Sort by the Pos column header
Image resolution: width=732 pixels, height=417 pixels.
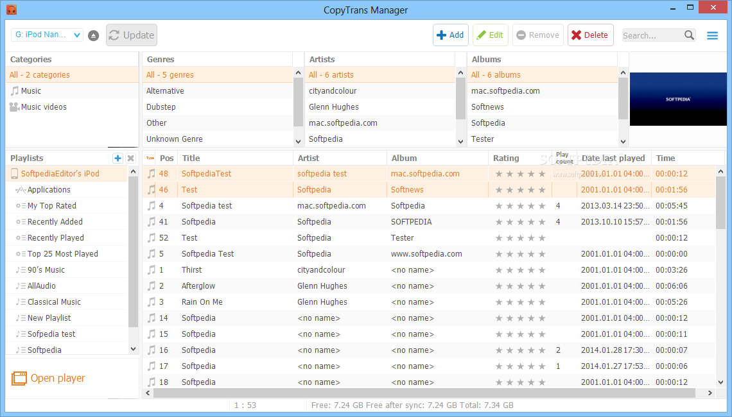(167, 158)
